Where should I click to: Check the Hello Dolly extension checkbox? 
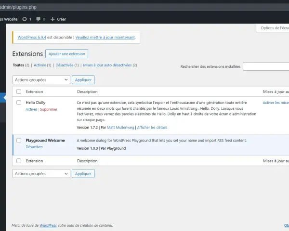coord(19,103)
